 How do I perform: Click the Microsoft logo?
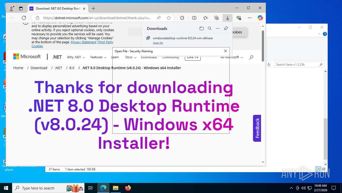[27, 57]
